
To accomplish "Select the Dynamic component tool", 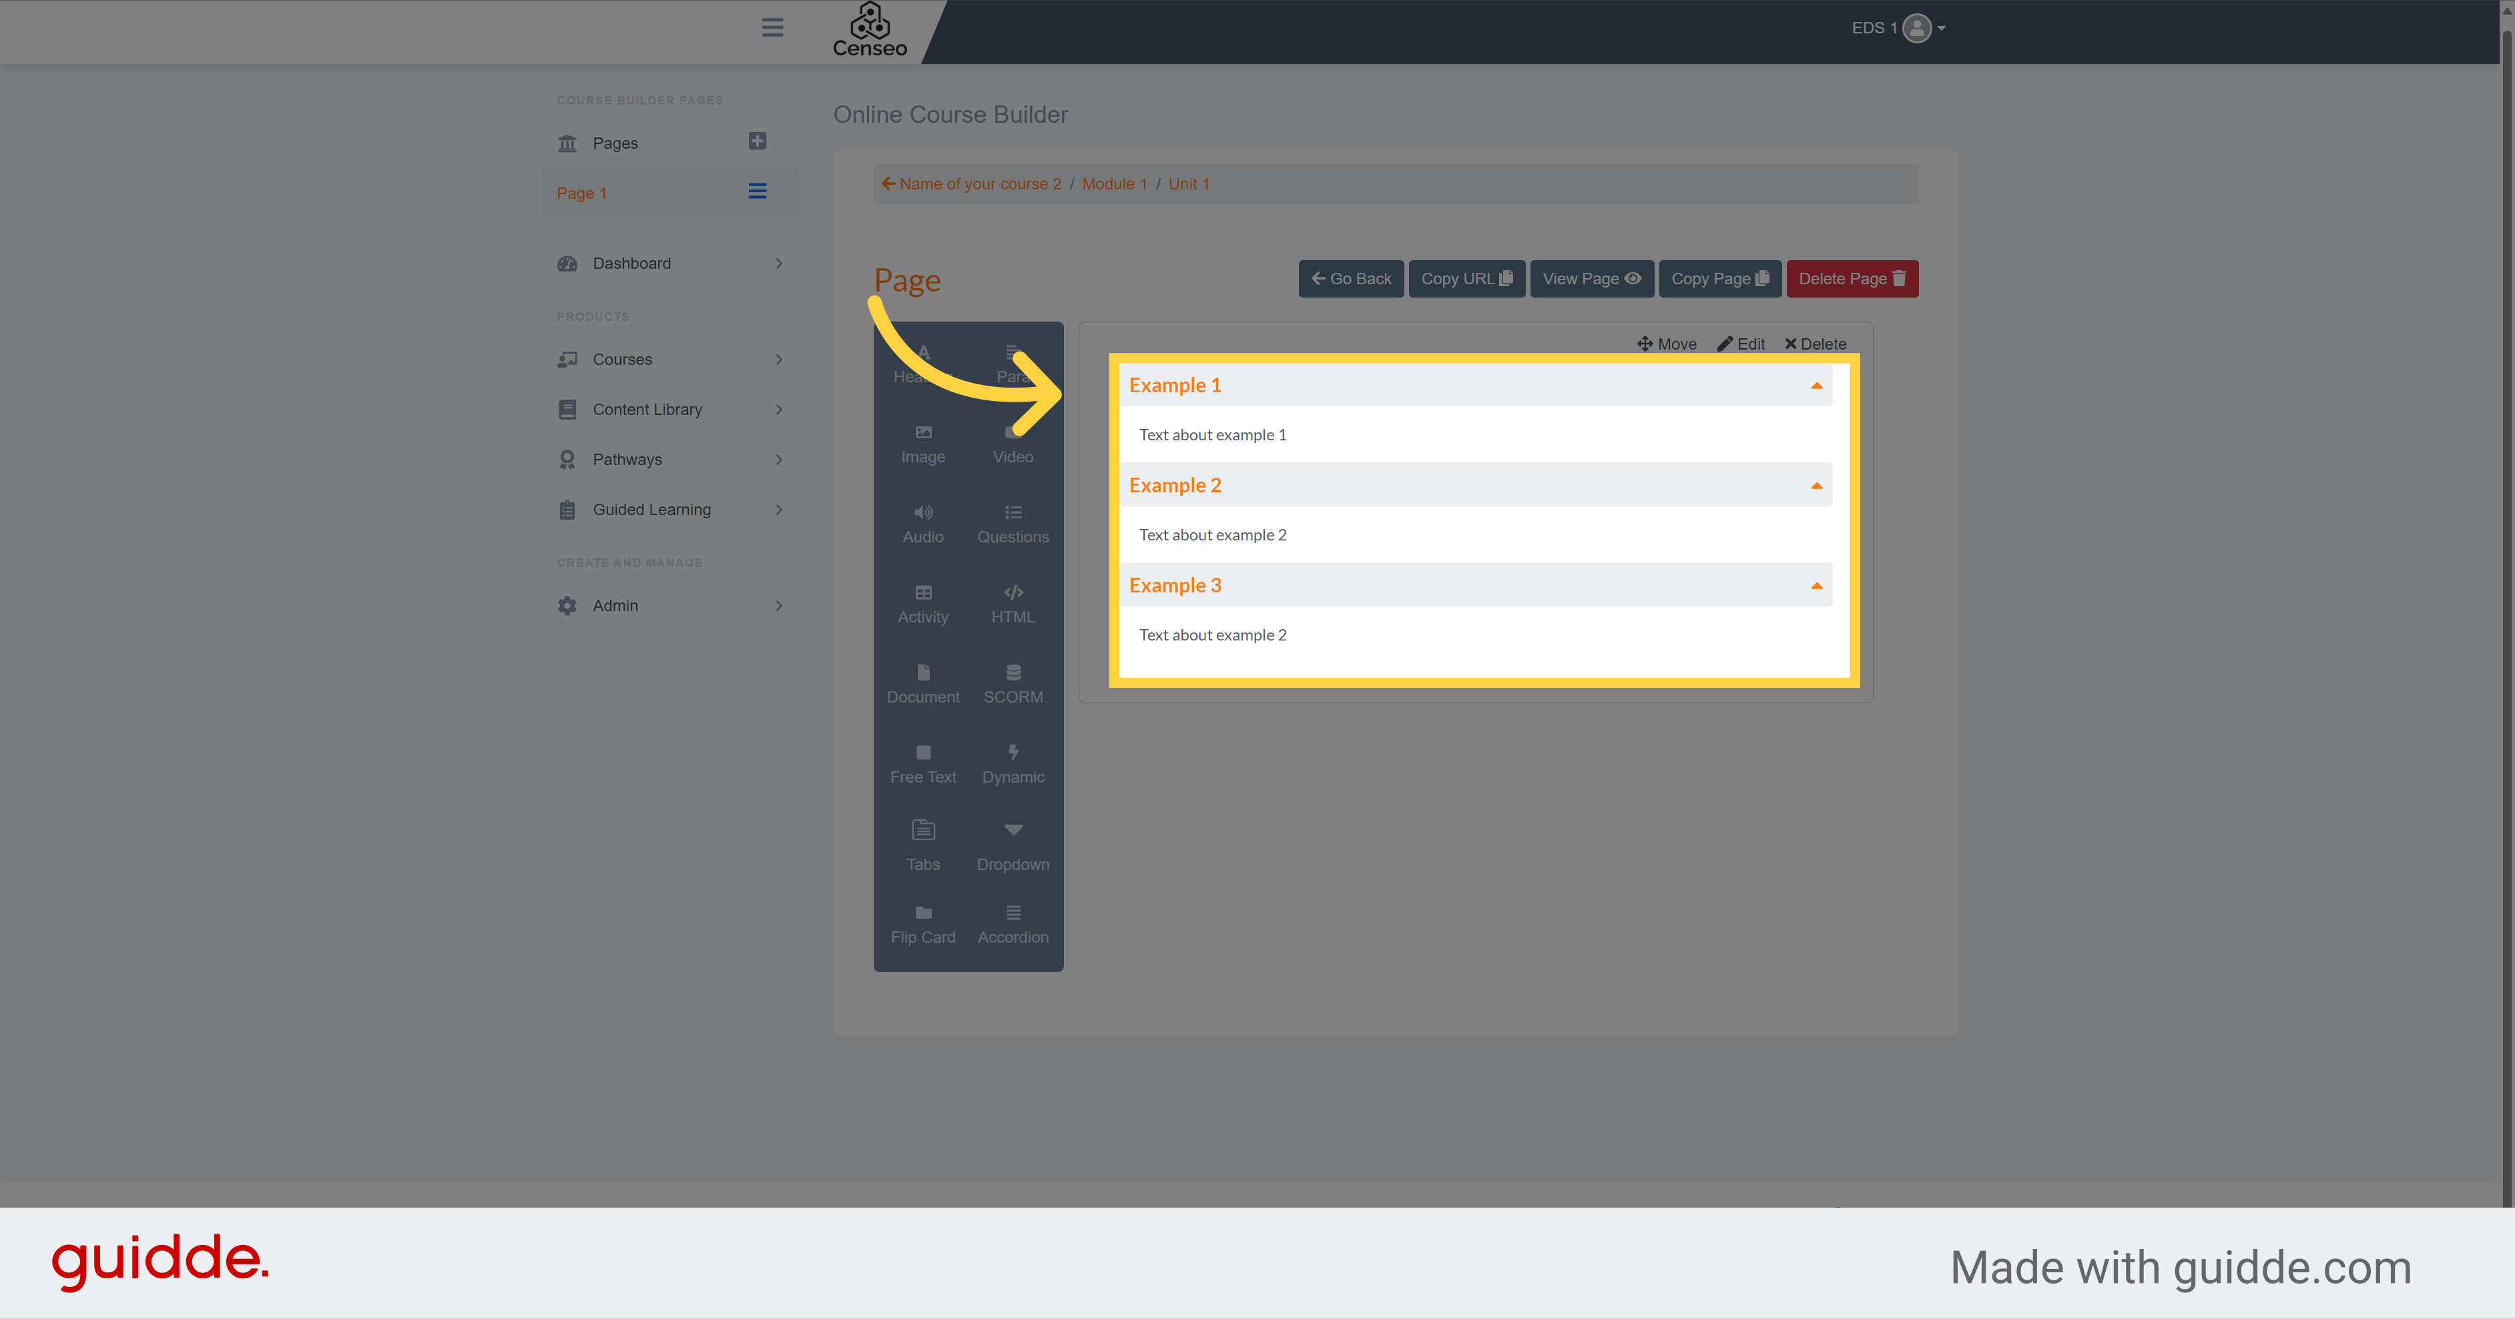I will pyautogui.click(x=1013, y=765).
